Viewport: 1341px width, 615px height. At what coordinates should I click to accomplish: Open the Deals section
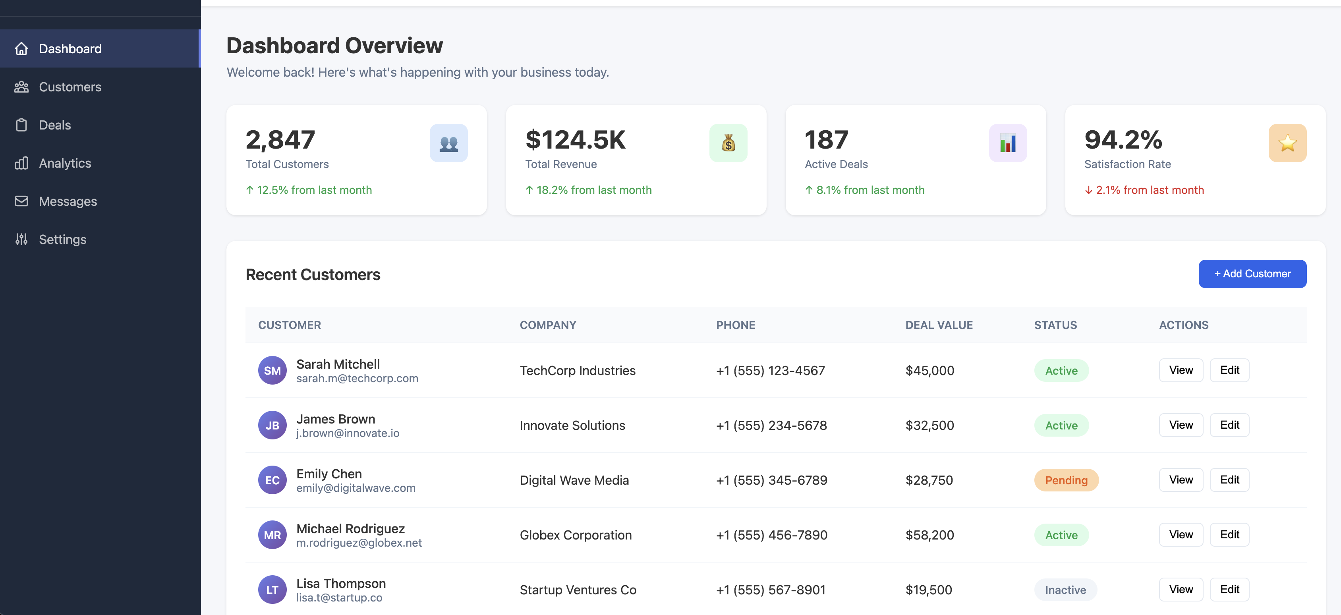(100, 125)
